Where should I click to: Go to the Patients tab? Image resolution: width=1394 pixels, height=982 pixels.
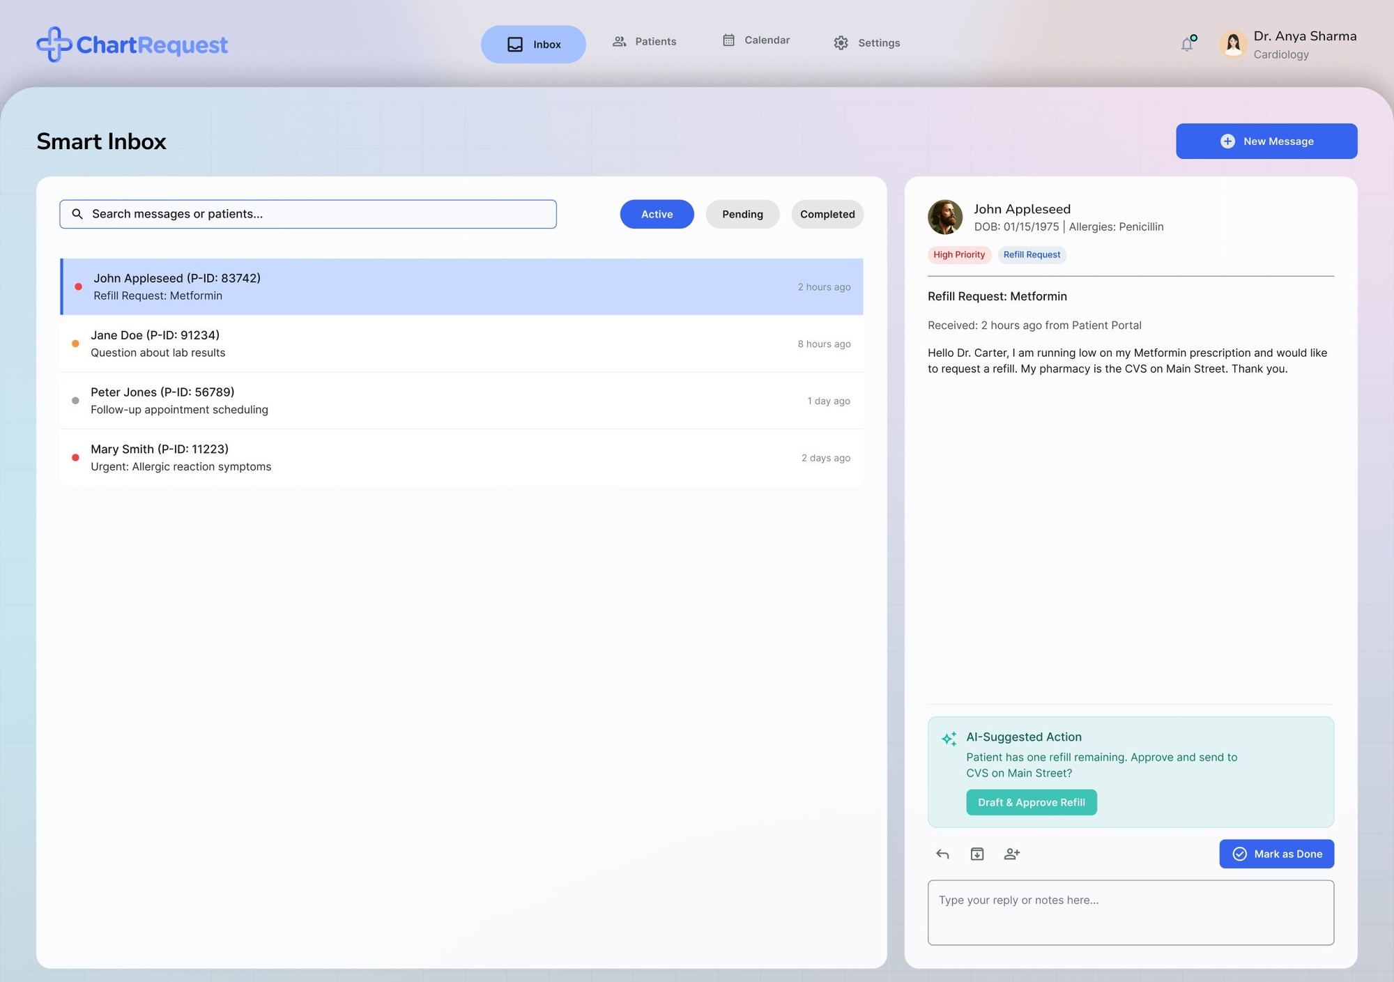pos(644,42)
